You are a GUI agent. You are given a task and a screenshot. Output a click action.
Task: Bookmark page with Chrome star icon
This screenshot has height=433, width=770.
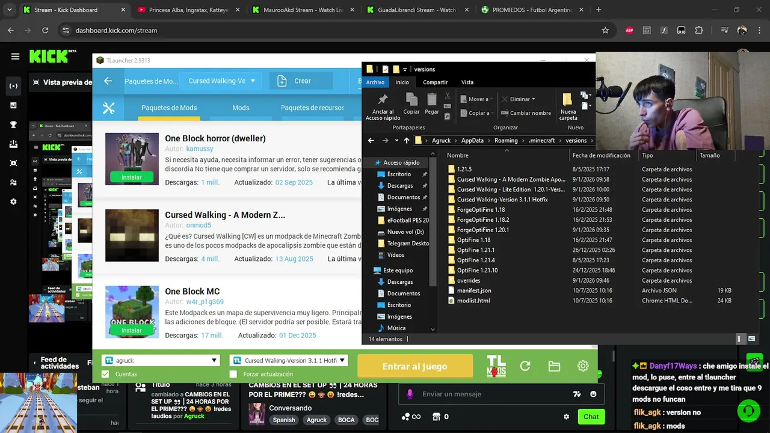605,30
